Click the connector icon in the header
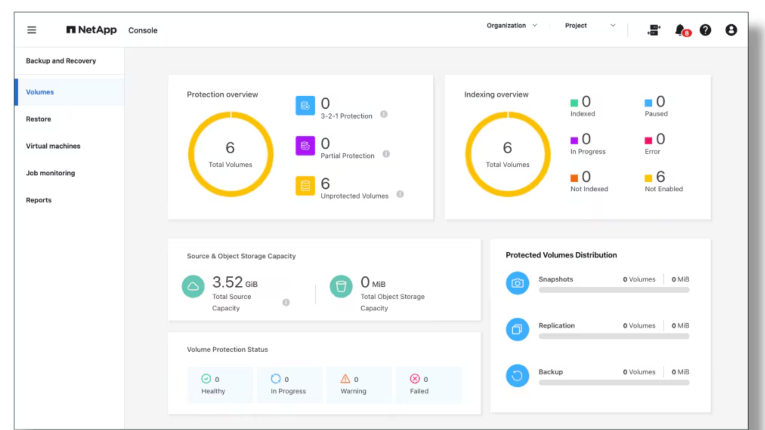The width and height of the screenshot is (765, 430). point(654,30)
